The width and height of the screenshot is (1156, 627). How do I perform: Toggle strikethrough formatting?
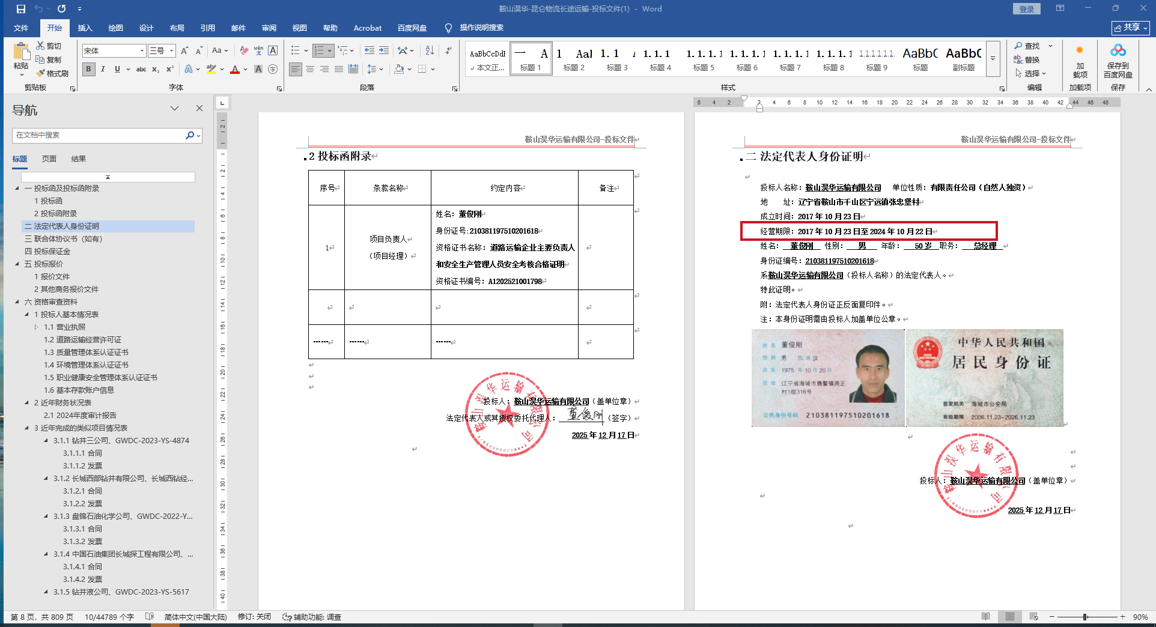141,69
